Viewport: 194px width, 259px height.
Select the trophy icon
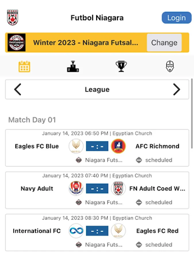[x=121, y=66]
